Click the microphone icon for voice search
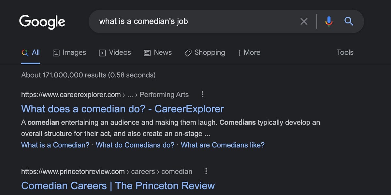 tap(329, 21)
